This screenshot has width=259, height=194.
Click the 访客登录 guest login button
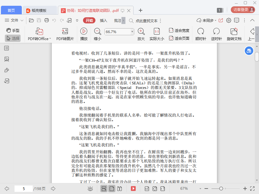[243, 10]
